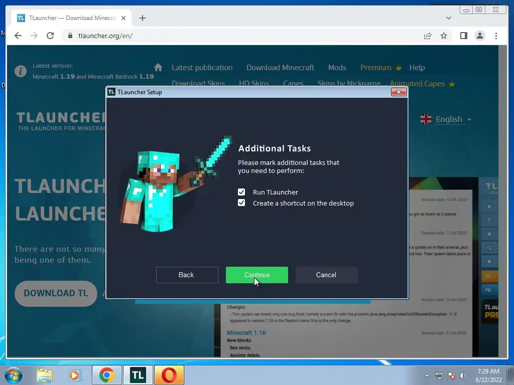Open Chrome three-dot menu
This screenshot has width=514, height=385.
click(496, 36)
